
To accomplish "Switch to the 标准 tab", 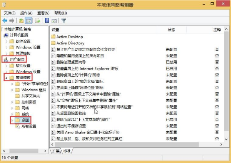I will (67, 151).
